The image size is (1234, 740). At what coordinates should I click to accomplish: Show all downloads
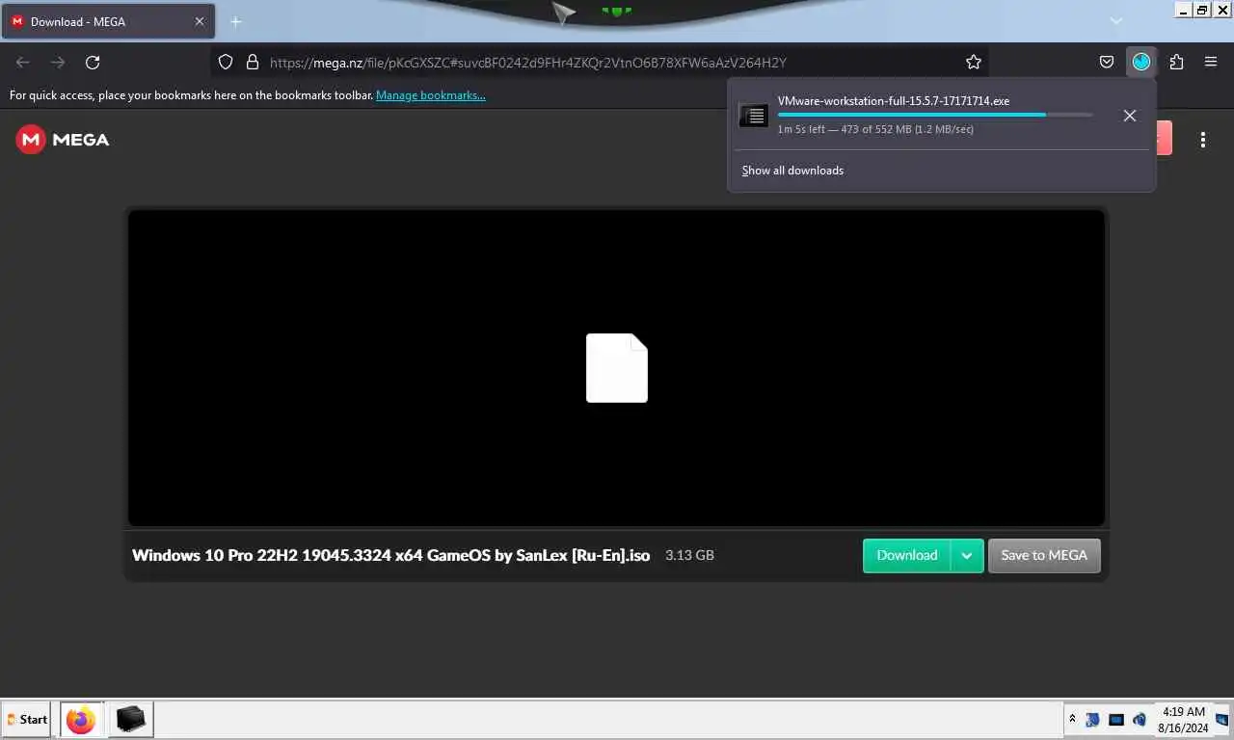[792, 171]
